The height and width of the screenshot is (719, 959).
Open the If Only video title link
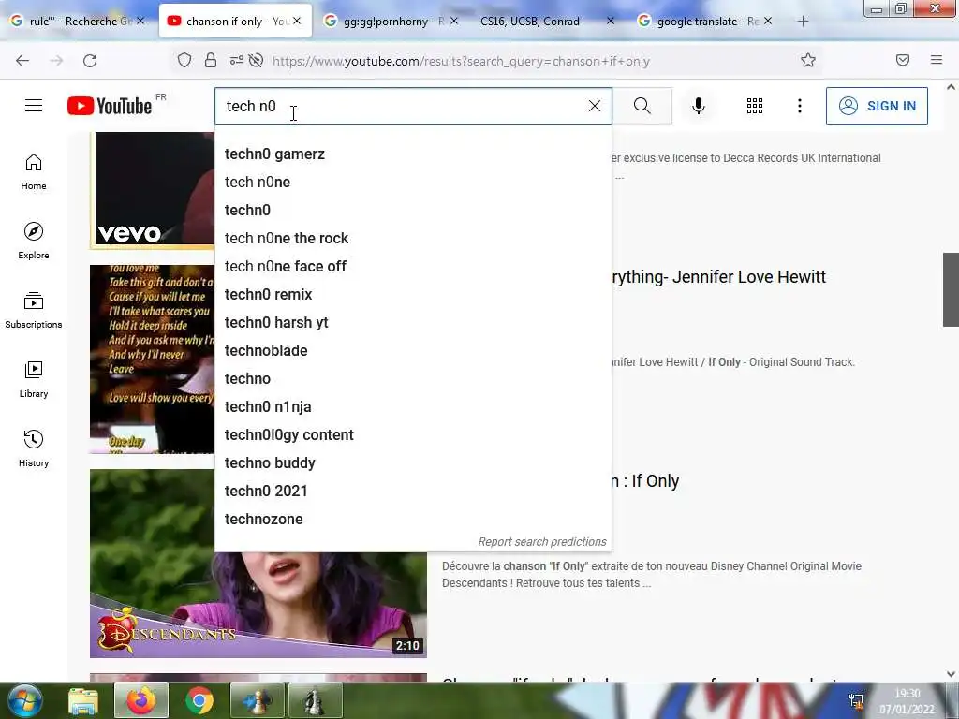point(646,481)
